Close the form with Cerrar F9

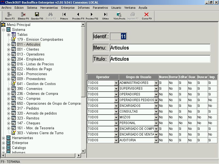point(146,14)
